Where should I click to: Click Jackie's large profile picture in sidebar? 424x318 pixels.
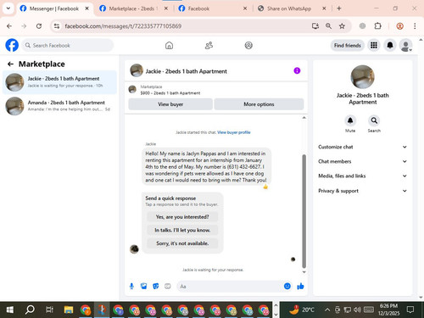[363, 77]
